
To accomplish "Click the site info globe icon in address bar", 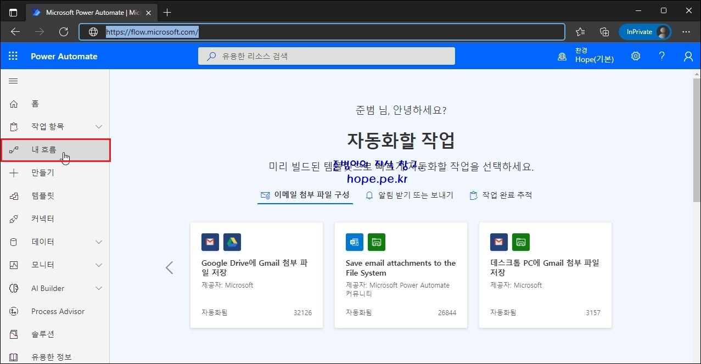I will click(x=93, y=32).
